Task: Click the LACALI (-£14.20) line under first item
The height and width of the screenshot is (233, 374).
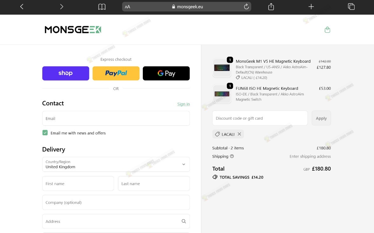Action: pos(251,78)
